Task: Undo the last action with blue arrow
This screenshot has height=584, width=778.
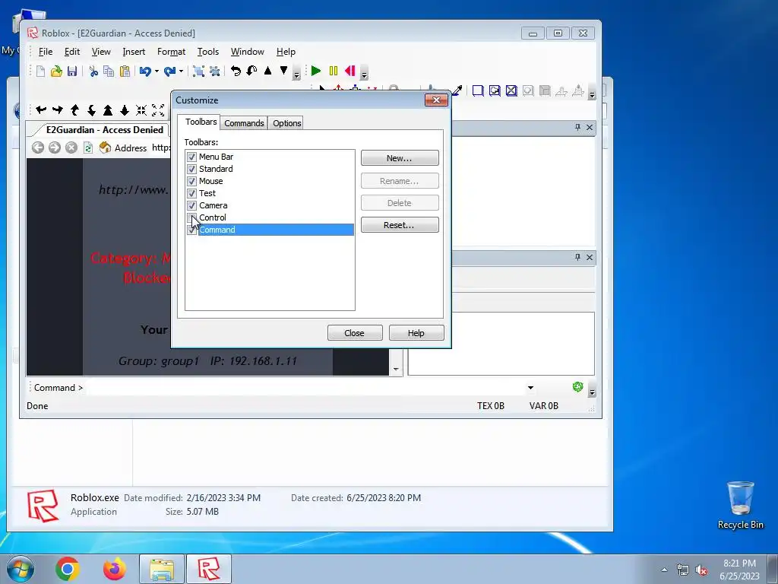Action: tap(145, 71)
